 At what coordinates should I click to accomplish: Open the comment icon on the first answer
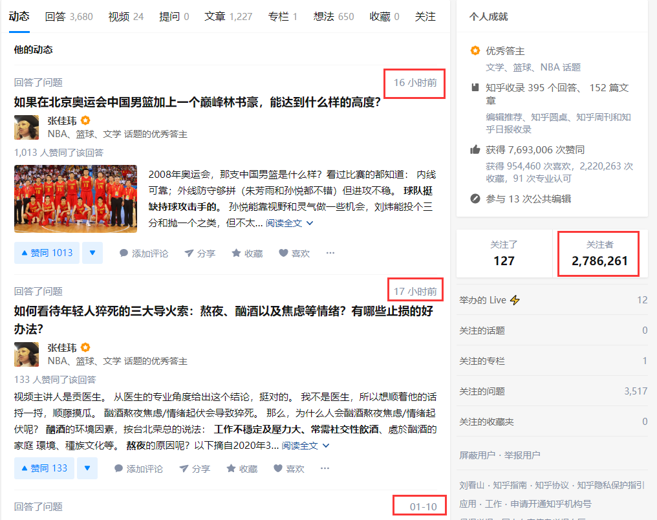[x=144, y=253]
